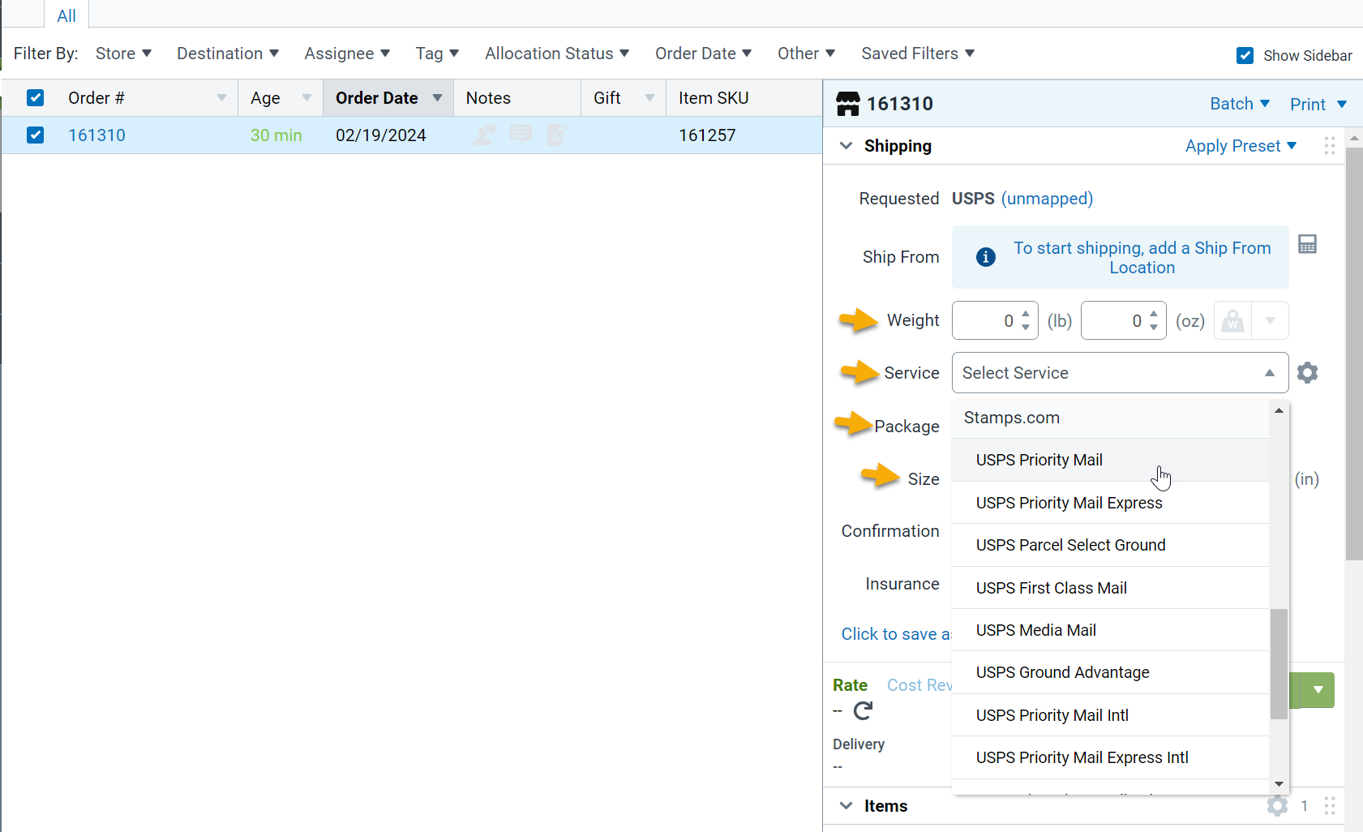Collapse the Shipping section

point(846,146)
